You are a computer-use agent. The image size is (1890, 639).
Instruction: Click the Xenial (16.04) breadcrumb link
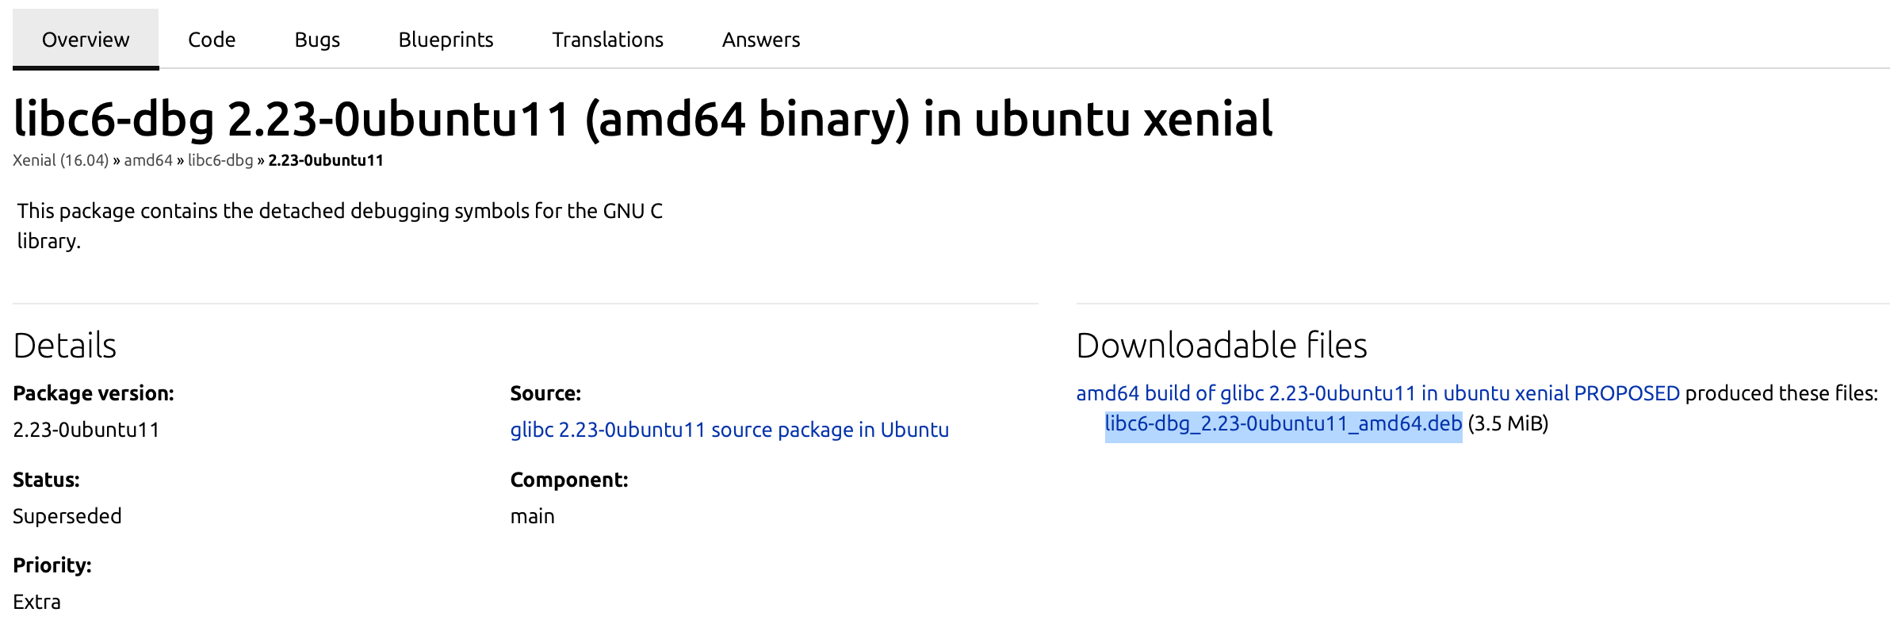click(x=60, y=160)
